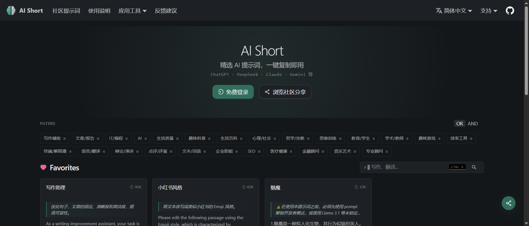Screen dimensions: 529x226
Task: Select the OR filter mode
Action: (460, 123)
